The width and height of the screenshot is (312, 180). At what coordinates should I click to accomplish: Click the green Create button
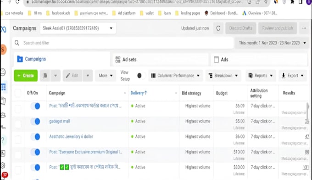pos(26,75)
